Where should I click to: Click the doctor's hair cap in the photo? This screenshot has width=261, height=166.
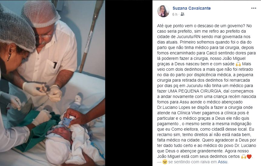point(40,14)
